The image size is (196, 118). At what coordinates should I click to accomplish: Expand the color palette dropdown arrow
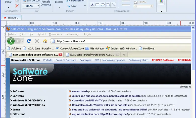pyautogui.click(x=161, y=11)
